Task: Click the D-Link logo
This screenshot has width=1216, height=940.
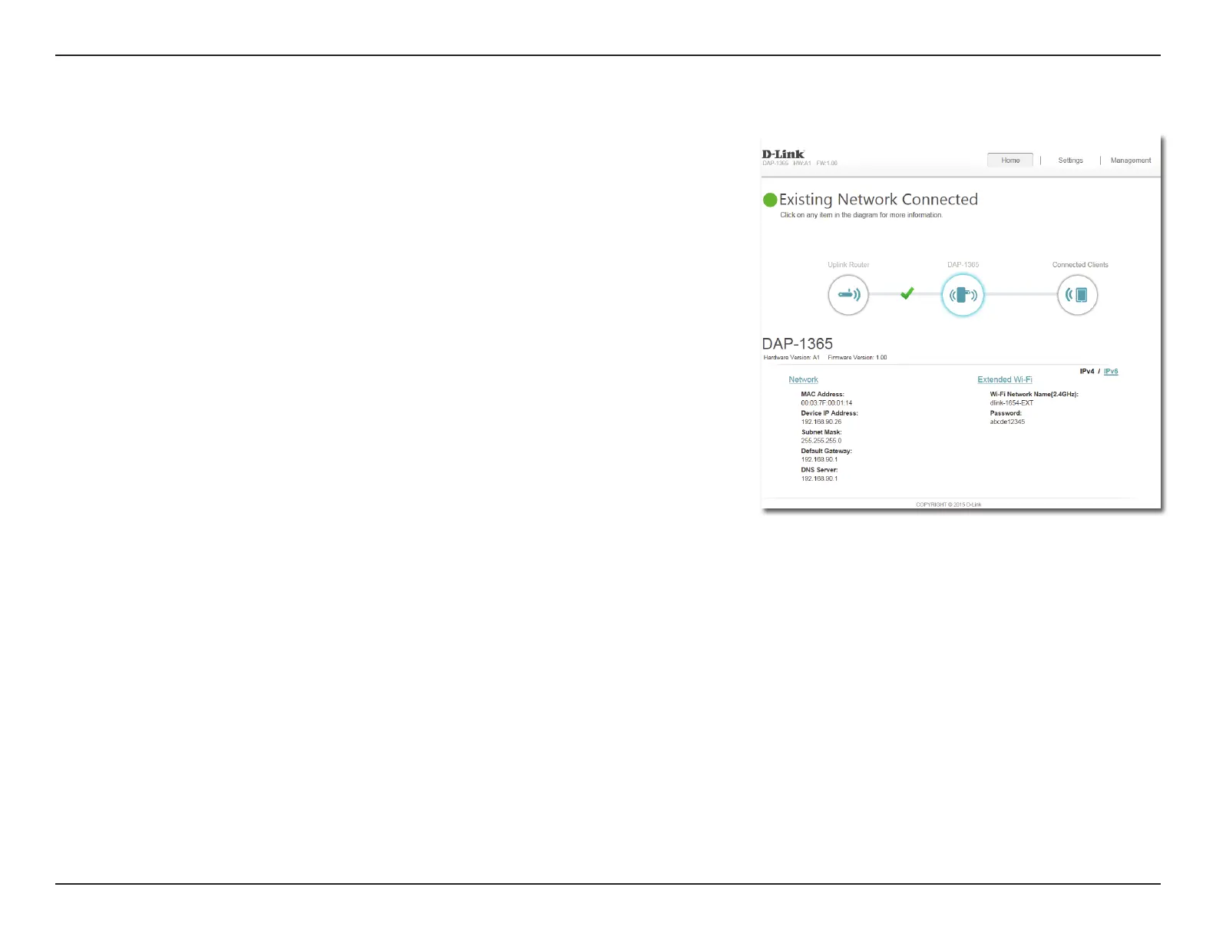Action: point(783,154)
